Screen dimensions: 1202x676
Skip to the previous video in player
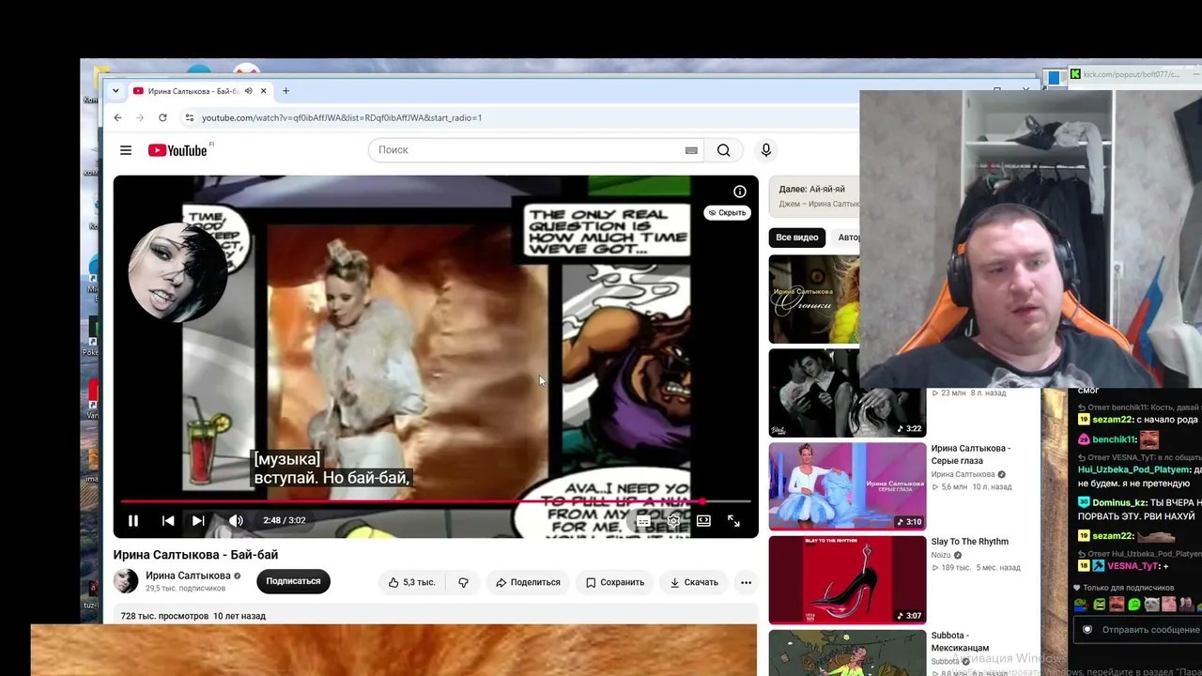(x=168, y=520)
